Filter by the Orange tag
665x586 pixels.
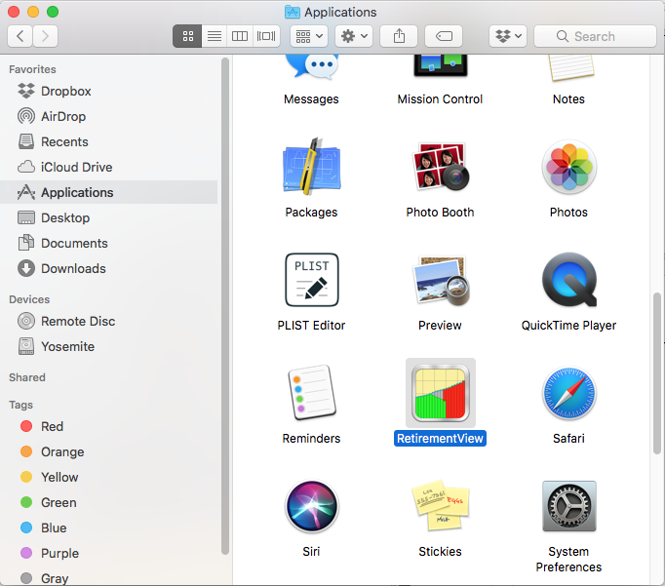[x=109, y=451]
